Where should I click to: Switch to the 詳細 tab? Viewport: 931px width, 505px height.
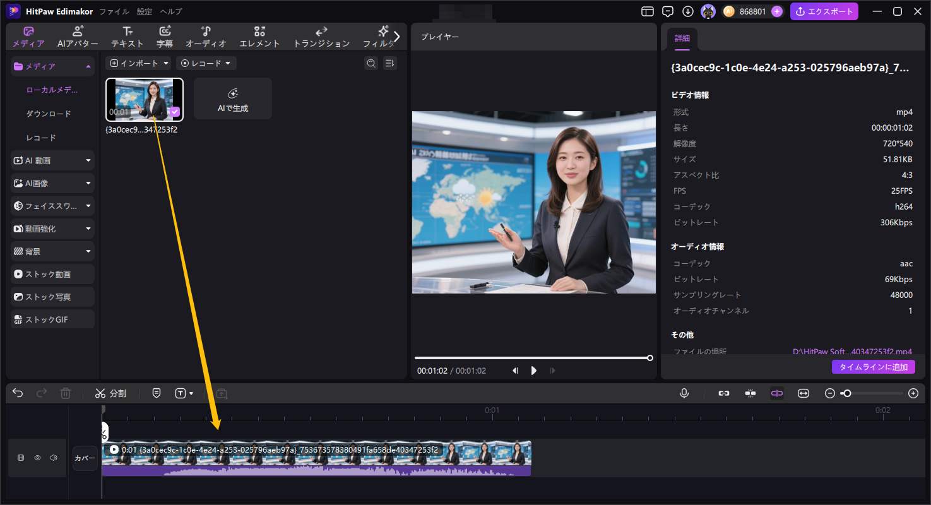[x=682, y=38]
